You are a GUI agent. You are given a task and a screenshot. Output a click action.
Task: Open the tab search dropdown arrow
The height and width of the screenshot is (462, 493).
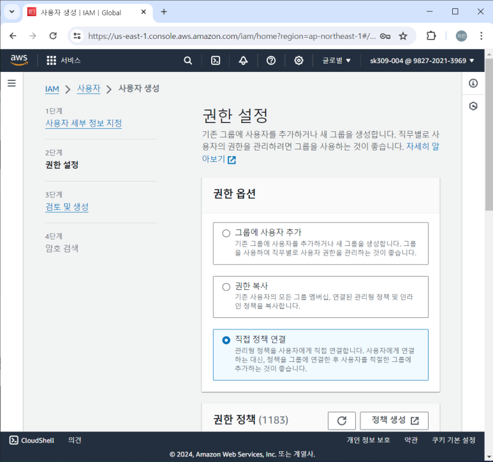click(12, 12)
